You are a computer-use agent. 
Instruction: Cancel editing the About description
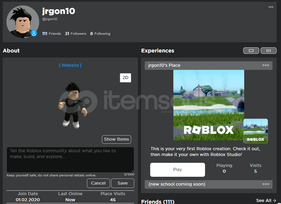(98, 183)
